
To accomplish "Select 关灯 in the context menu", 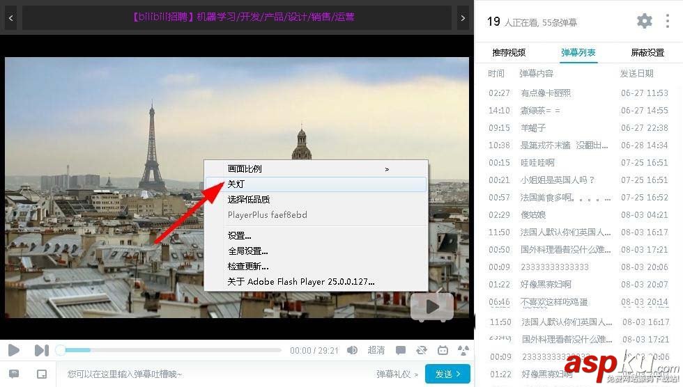I will click(316, 184).
